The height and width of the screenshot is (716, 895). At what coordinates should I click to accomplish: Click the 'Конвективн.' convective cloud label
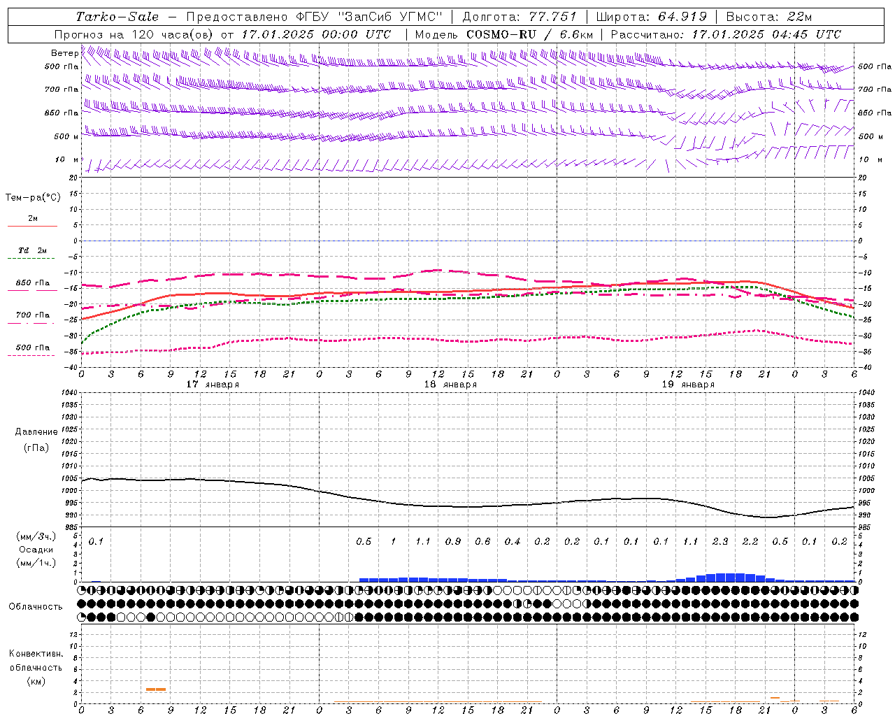click(36, 654)
